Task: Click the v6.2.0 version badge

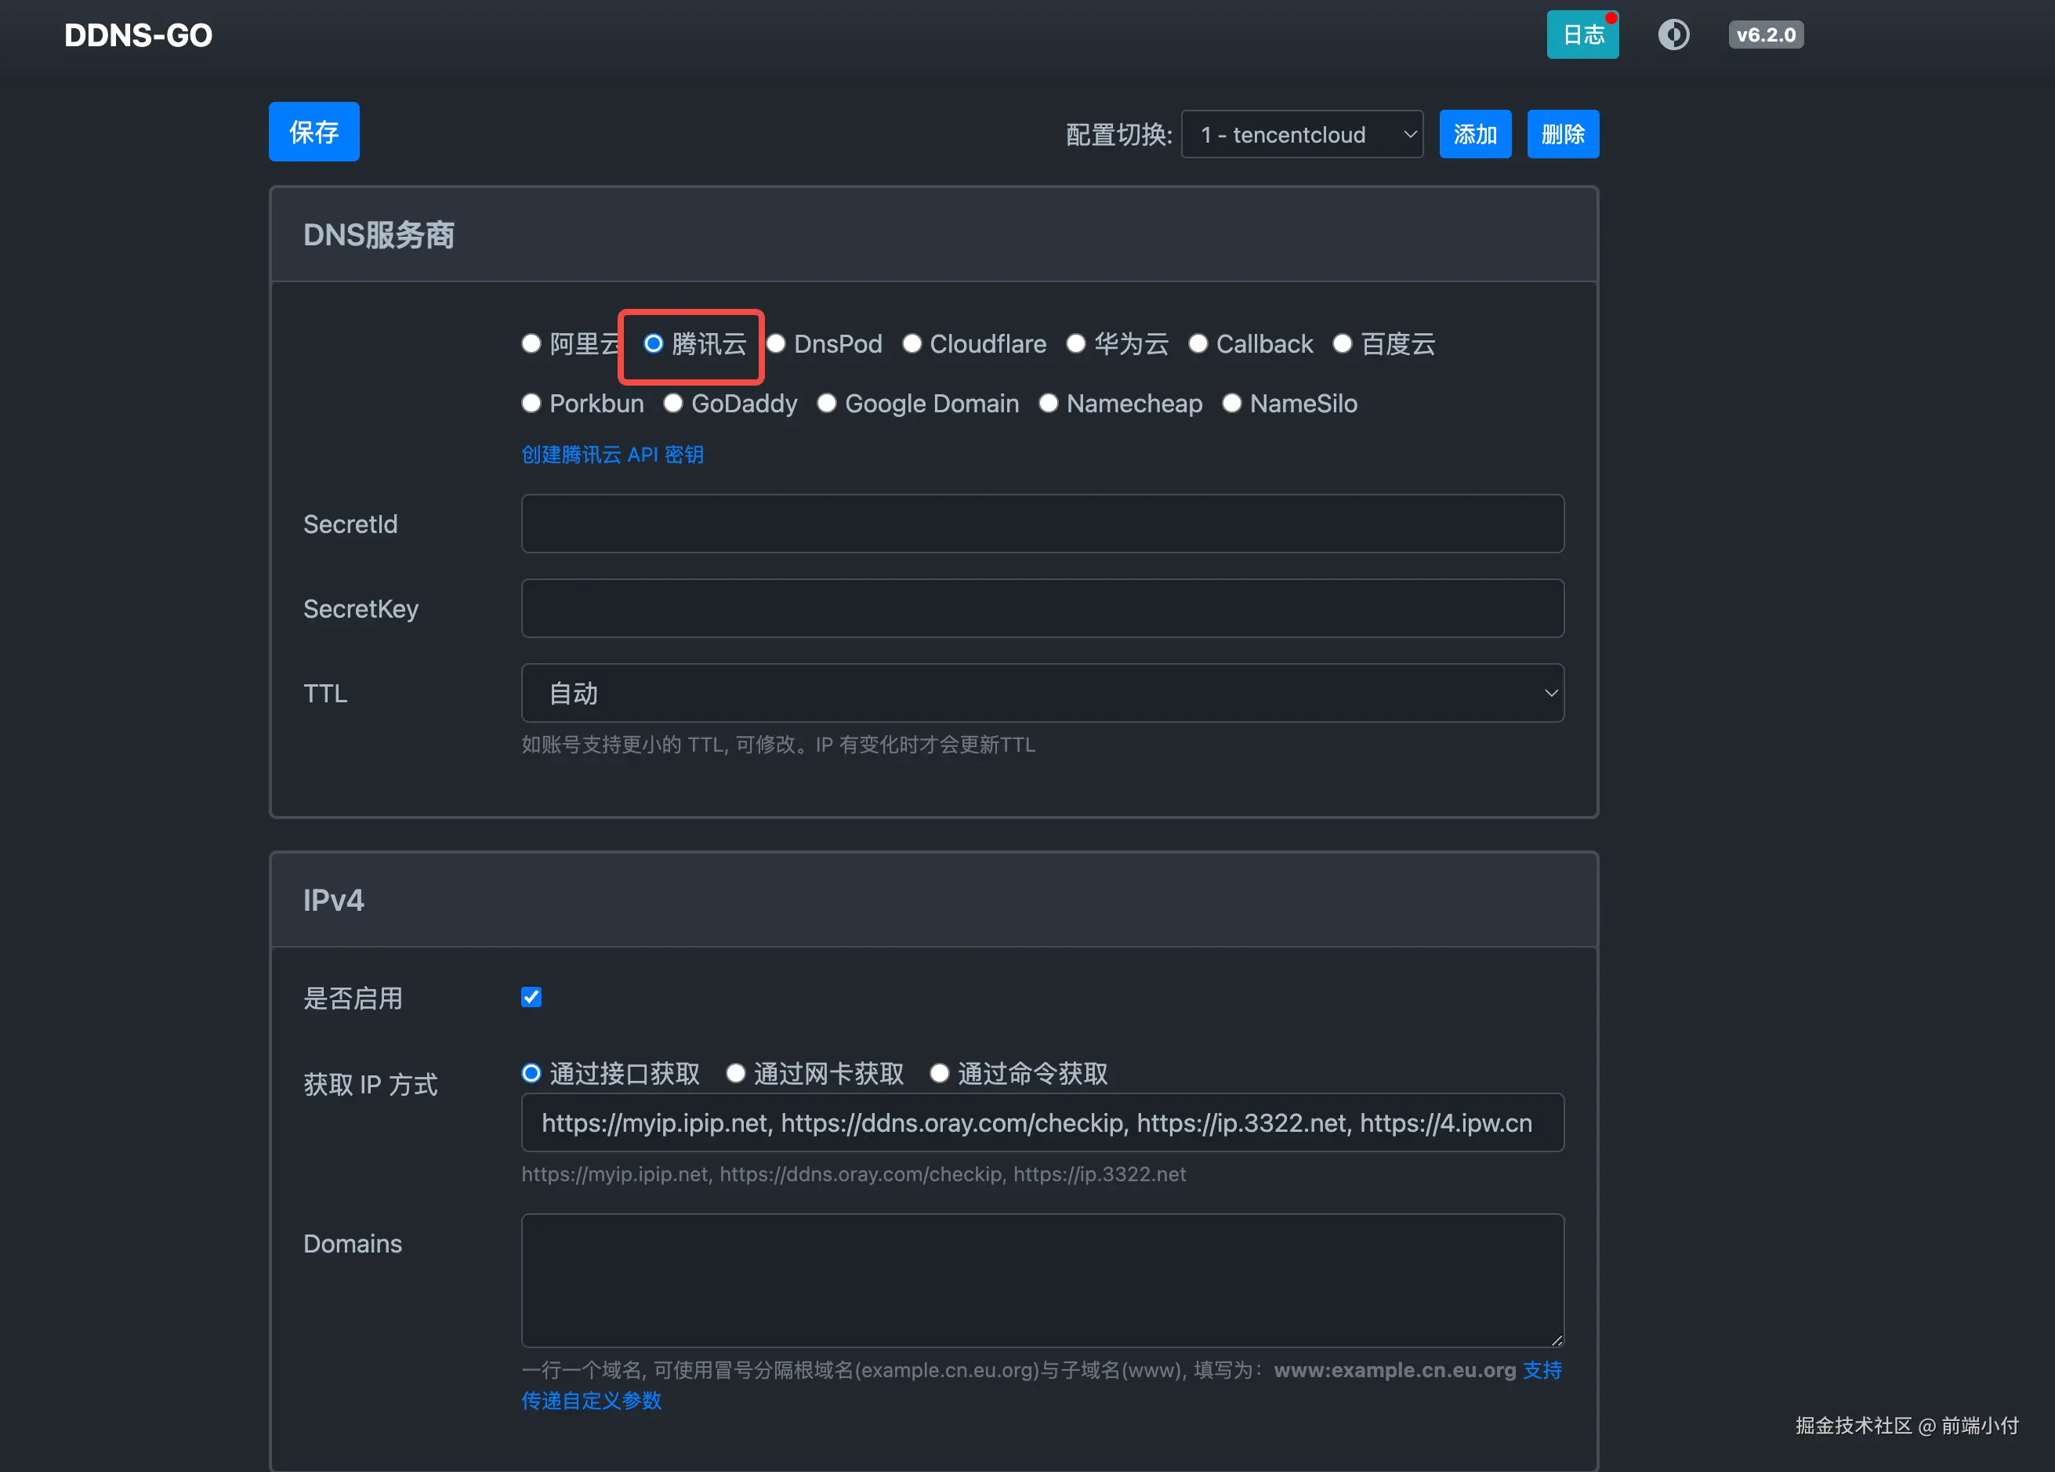Action: (1765, 34)
